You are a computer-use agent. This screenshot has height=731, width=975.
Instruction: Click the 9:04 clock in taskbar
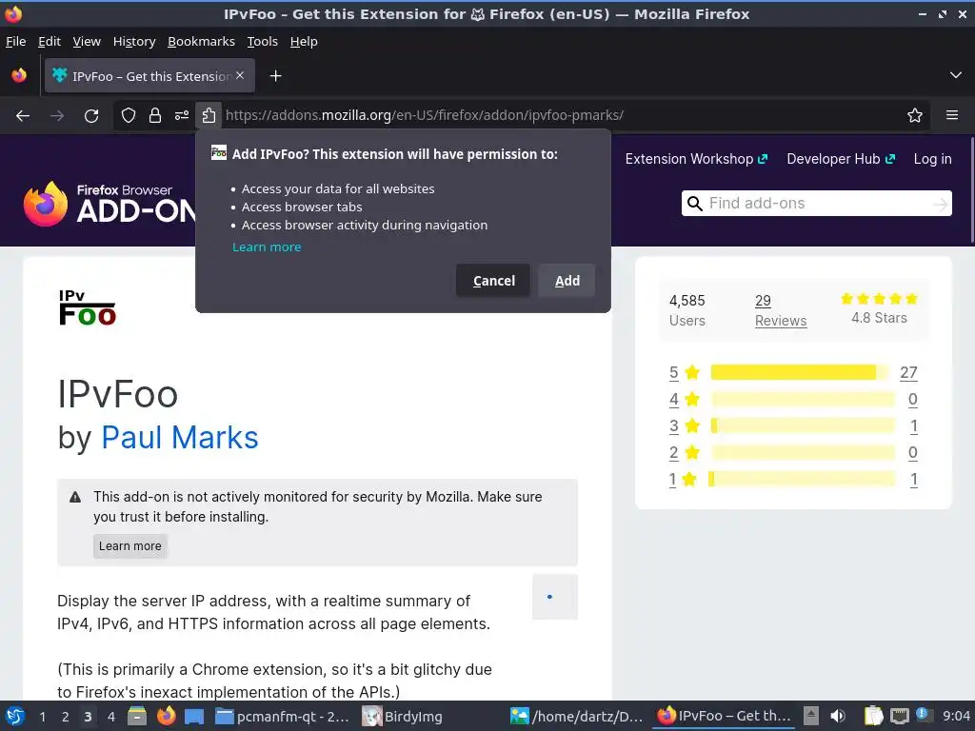(956, 716)
